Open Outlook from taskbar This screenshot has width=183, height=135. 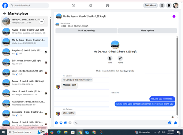[87, 132]
